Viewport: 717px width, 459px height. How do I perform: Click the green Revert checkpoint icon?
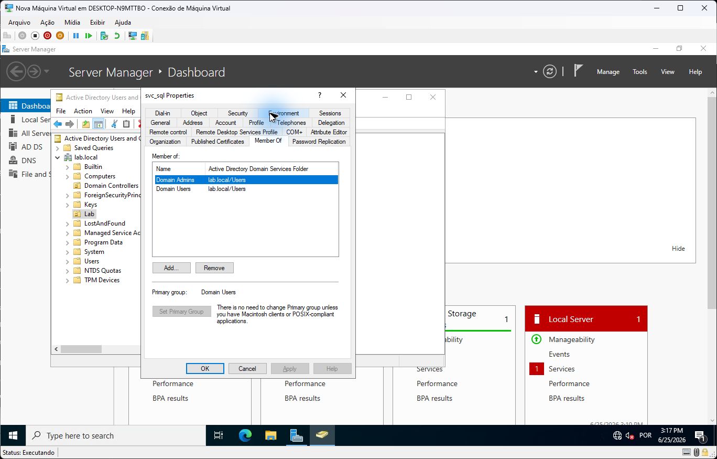[117, 36]
